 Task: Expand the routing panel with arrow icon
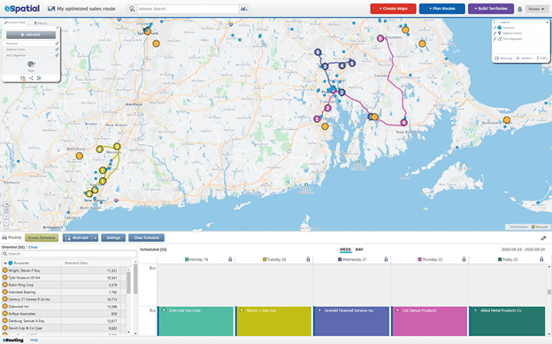[x=543, y=239]
